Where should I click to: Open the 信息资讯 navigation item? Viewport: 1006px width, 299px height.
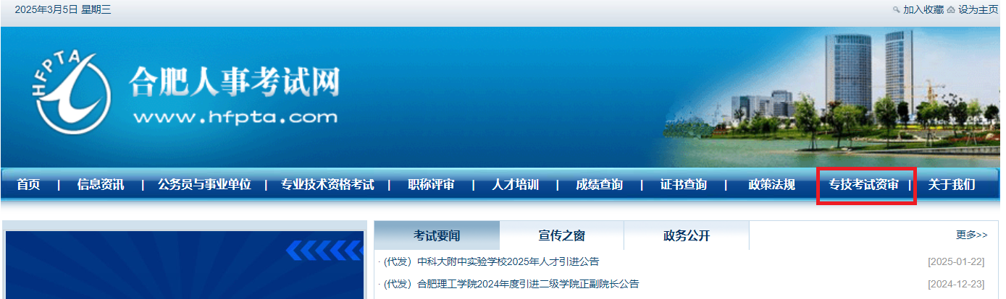[101, 185]
